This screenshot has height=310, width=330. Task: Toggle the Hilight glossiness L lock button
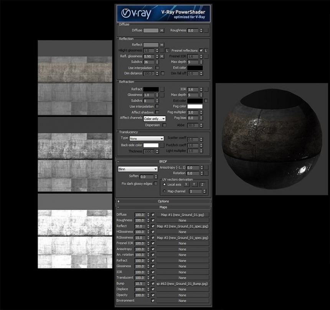pos(167,51)
